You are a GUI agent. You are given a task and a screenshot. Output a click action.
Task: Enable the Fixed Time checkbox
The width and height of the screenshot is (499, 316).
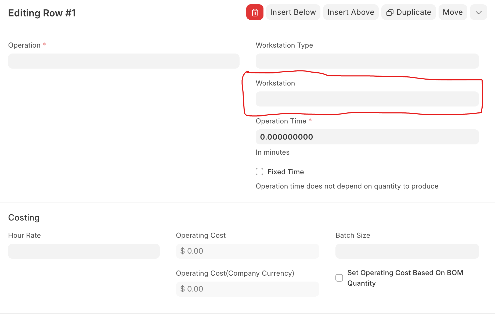[259, 172]
